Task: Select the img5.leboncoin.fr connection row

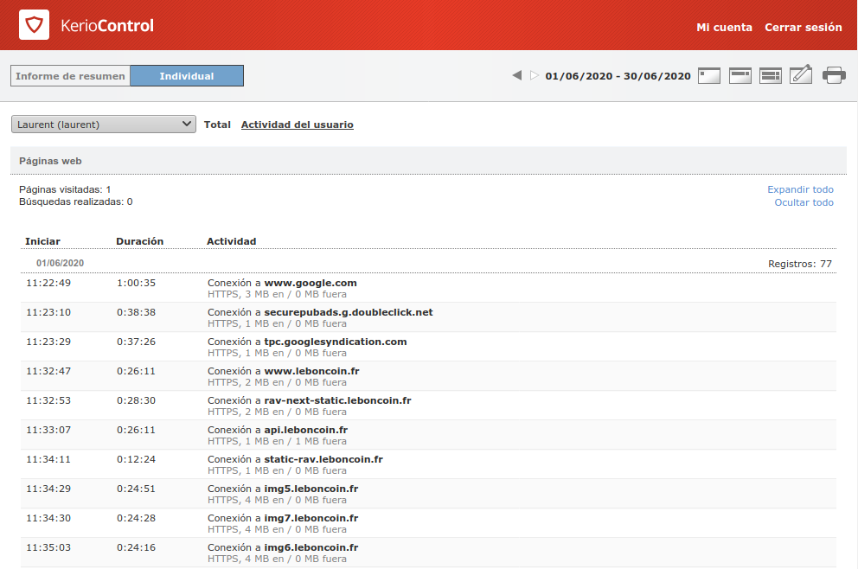Action: 428,494
